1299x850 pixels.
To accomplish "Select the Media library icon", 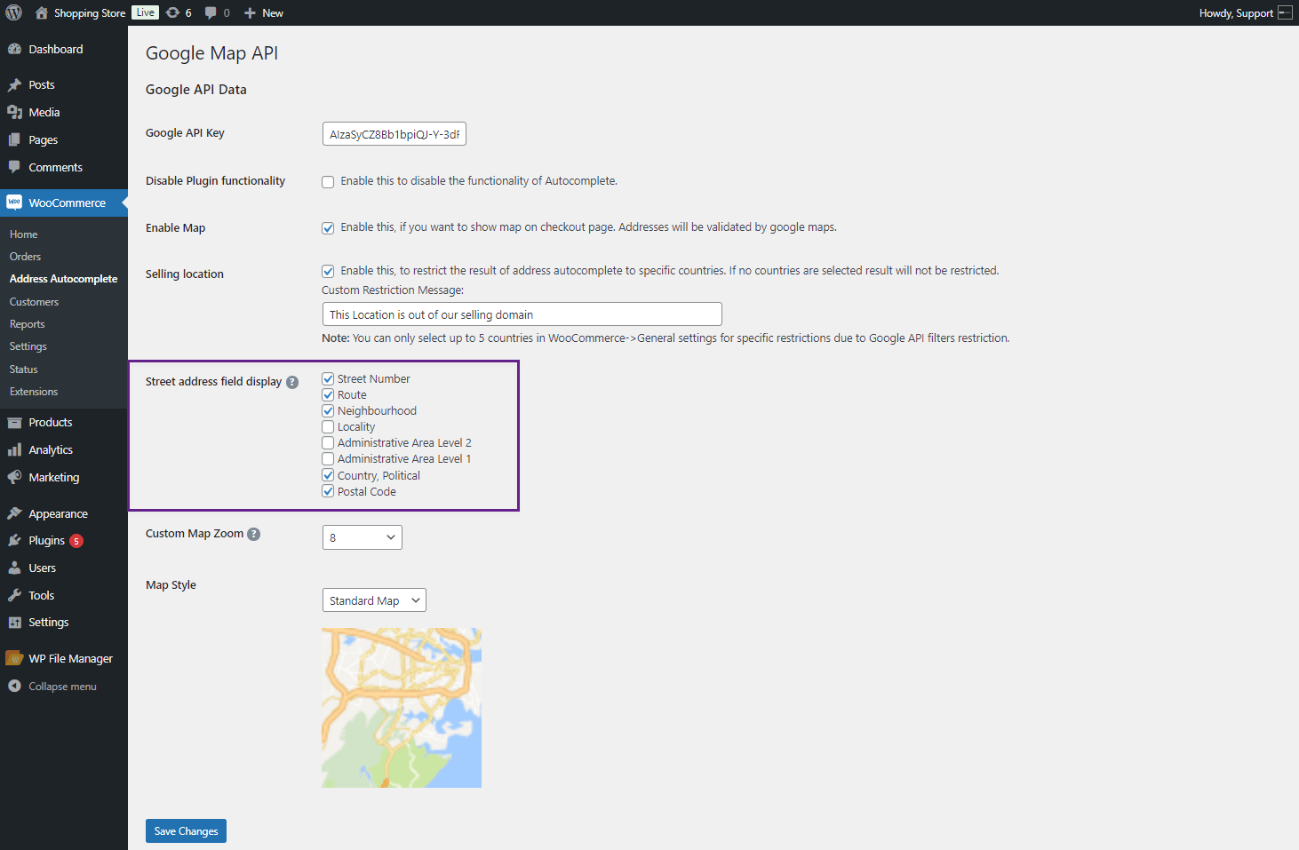I will 15,112.
